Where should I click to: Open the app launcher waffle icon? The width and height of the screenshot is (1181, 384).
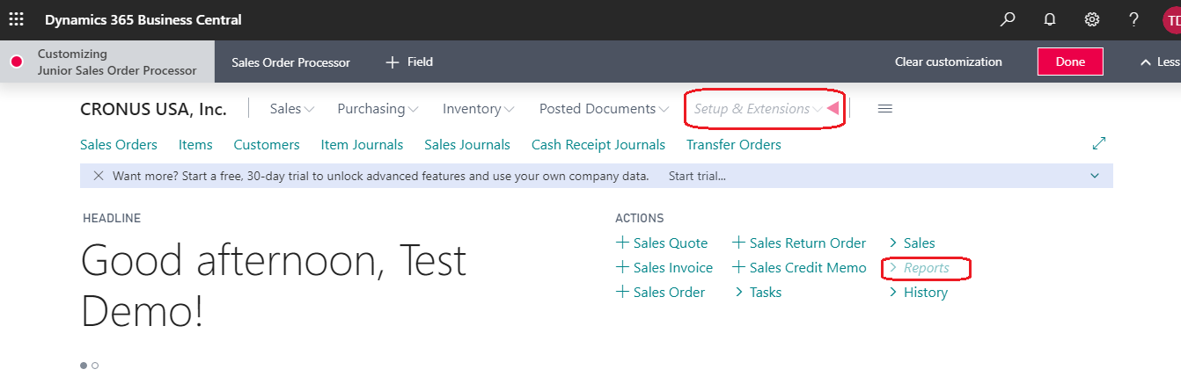click(x=16, y=19)
